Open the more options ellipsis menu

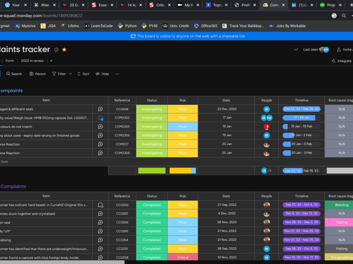tap(117, 74)
